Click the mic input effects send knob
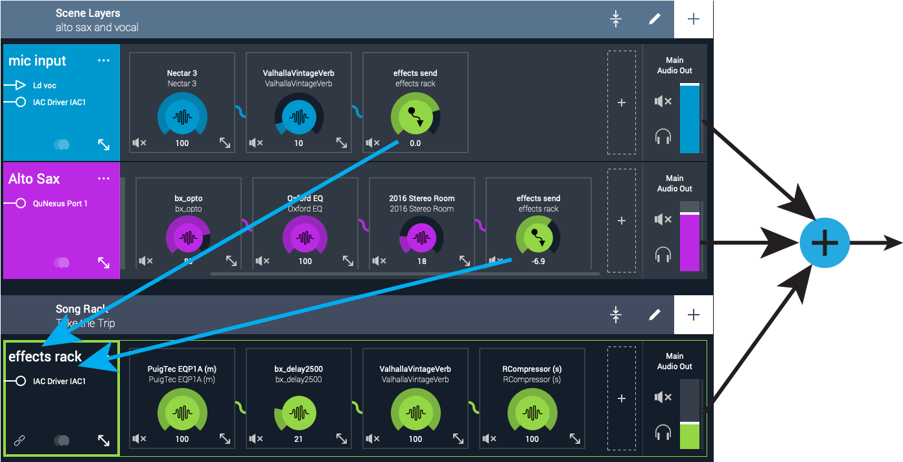 click(x=416, y=116)
